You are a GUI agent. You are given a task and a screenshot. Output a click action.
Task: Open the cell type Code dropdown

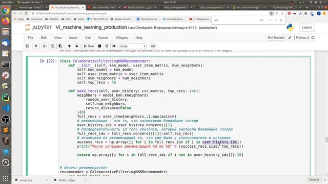point(133,47)
